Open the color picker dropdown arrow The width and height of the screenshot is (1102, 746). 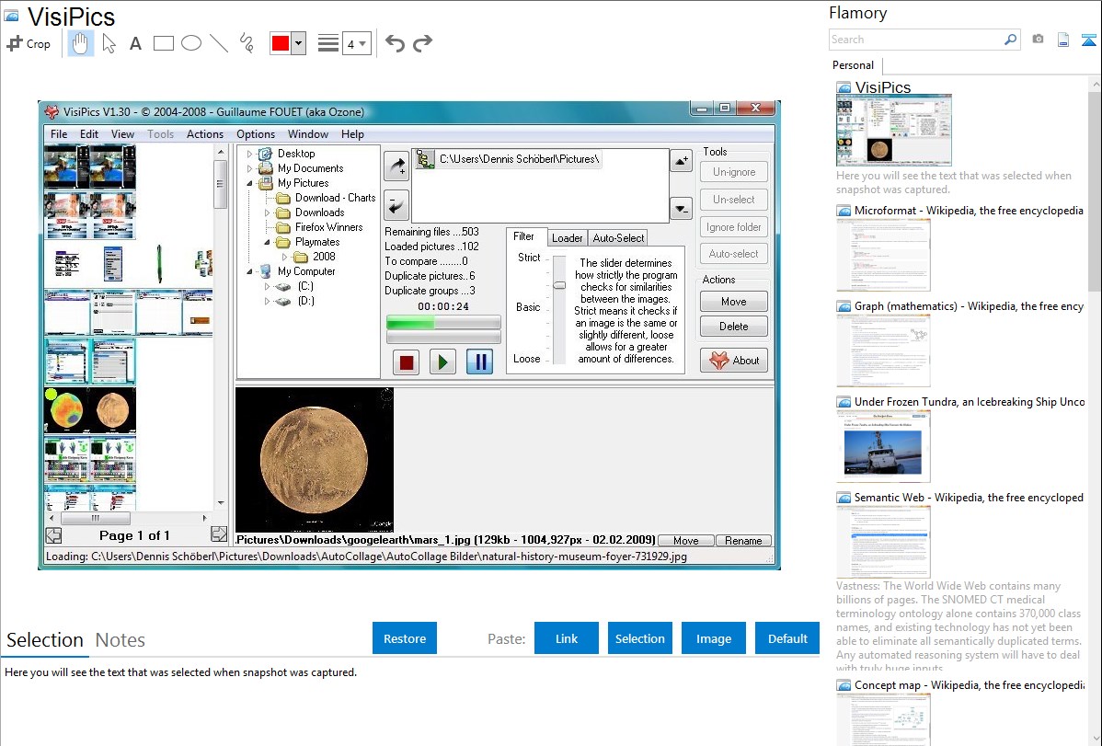[x=298, y=43]
